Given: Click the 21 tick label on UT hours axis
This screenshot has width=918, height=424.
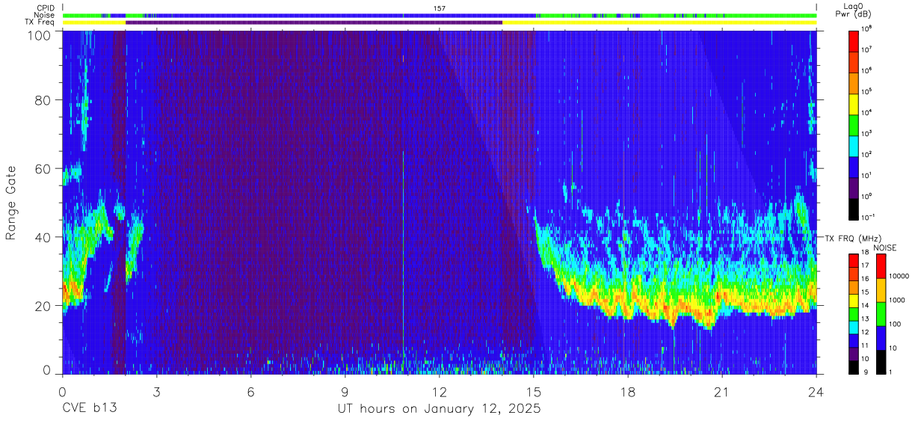Looking at the screenshot, I should point(722,391).
